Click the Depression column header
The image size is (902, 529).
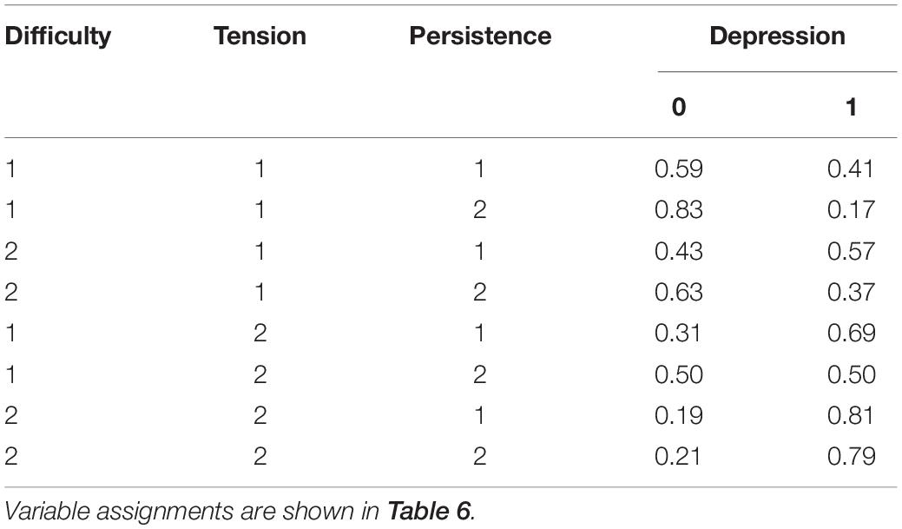[x=777, y=36]
